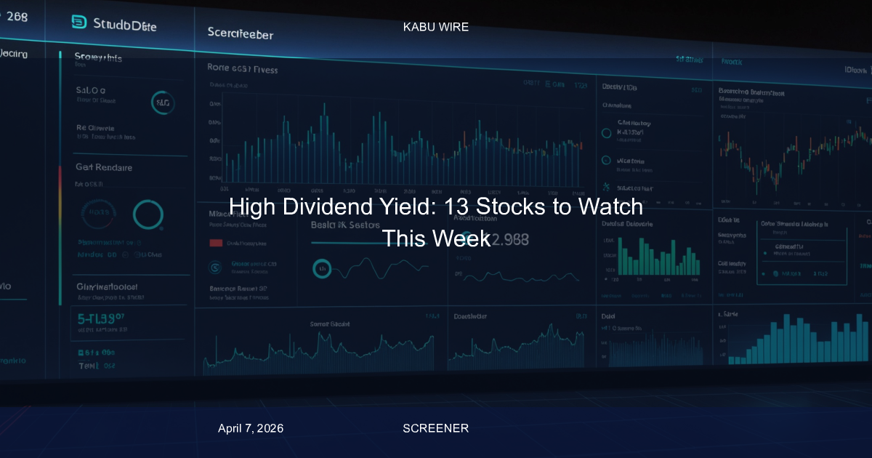
Task: Click the circular SAG gauge icon
Action: 161,103
